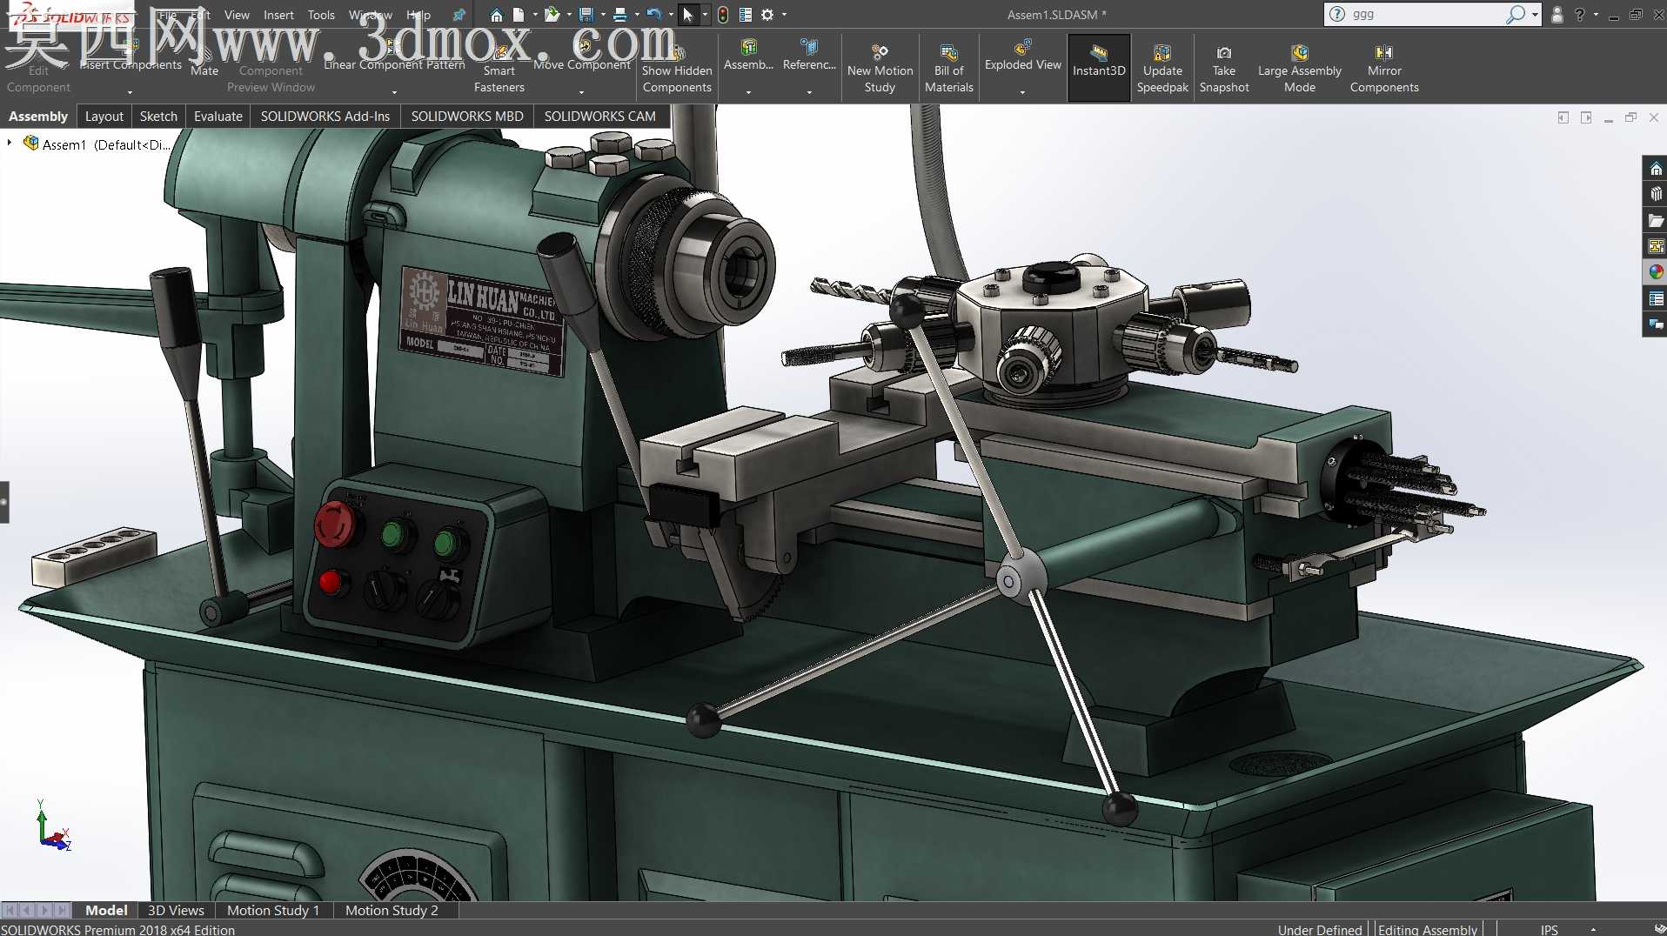Viewport: 1667px width, 936px height.
Task: Open the View Palette task pane tab
Action: click(x=1656, y=247)
